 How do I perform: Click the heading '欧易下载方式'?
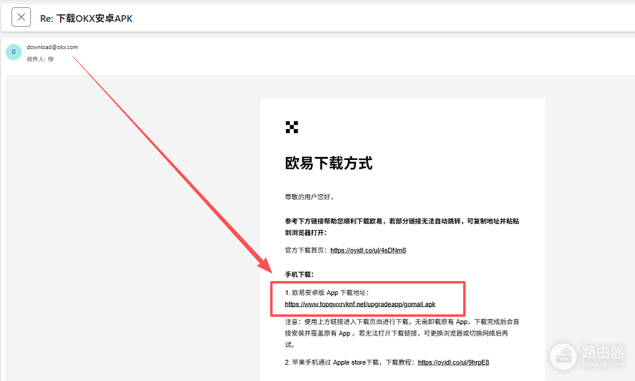[328, 163]
